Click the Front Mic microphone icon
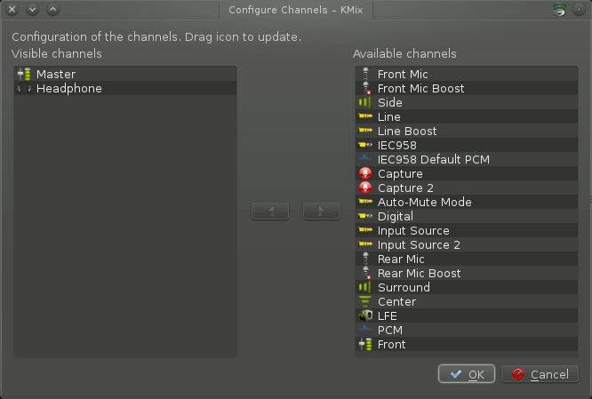 pos(364,75)
